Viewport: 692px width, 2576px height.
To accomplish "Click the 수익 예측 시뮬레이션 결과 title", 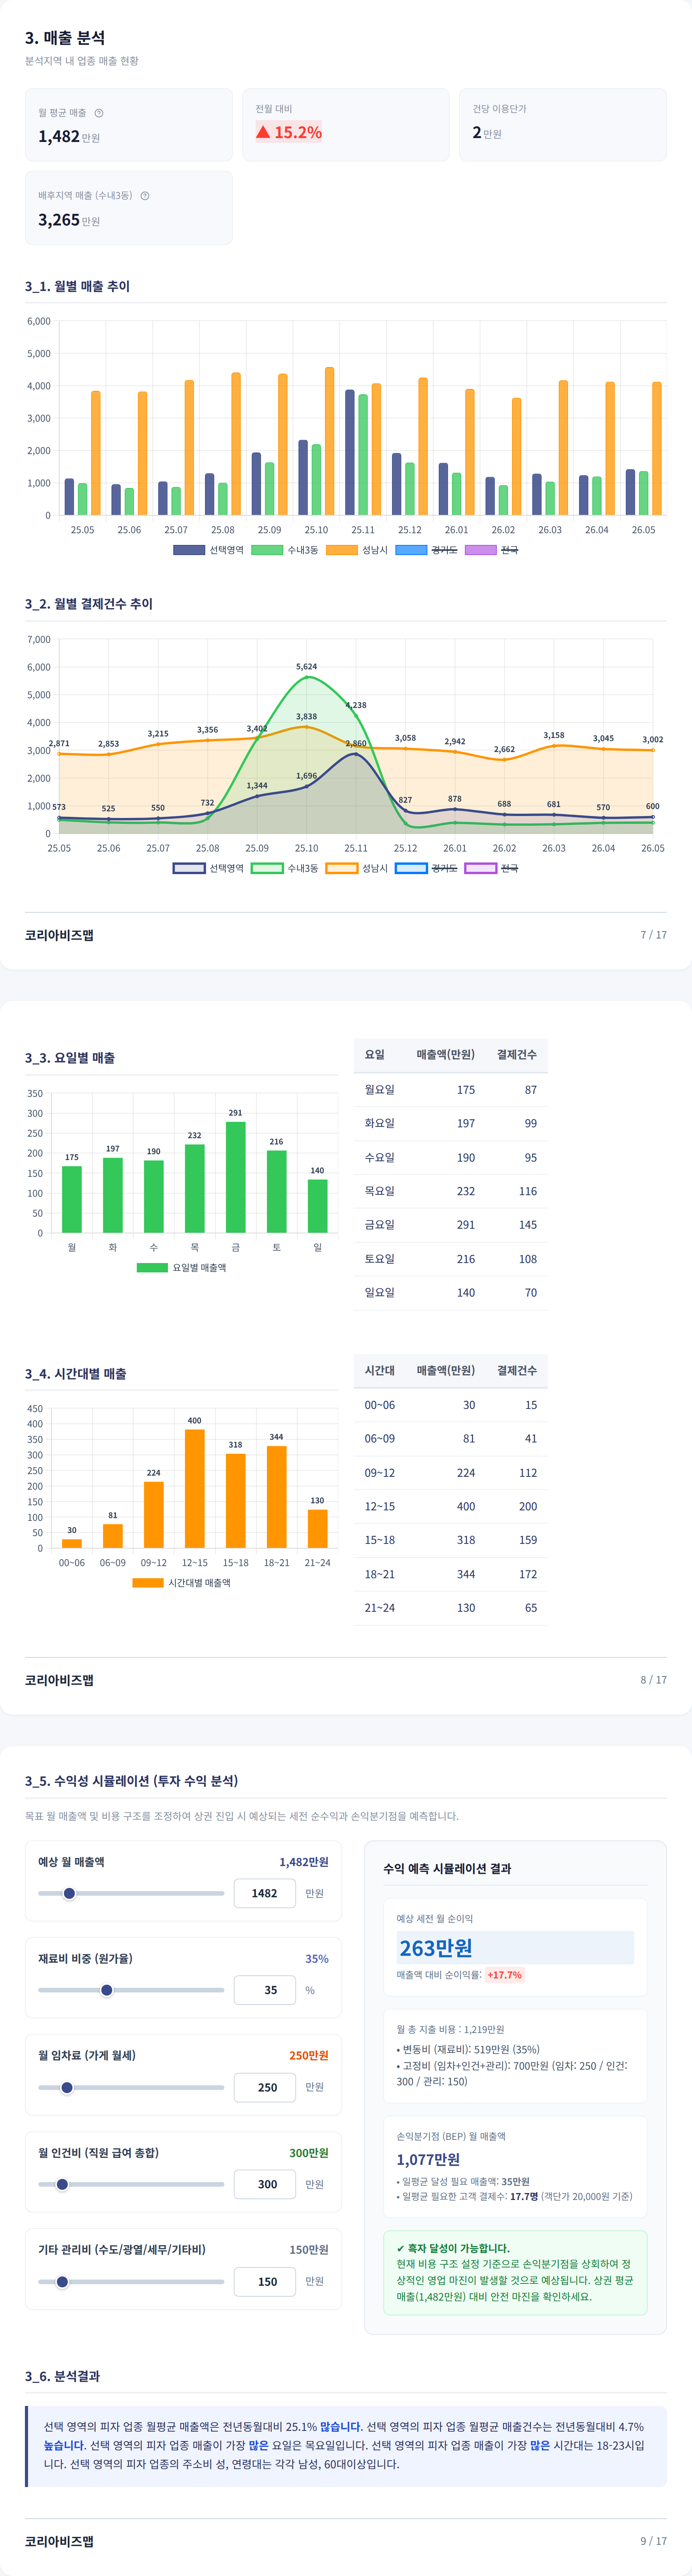I will pyautogui.click(x=447, y=1868).
